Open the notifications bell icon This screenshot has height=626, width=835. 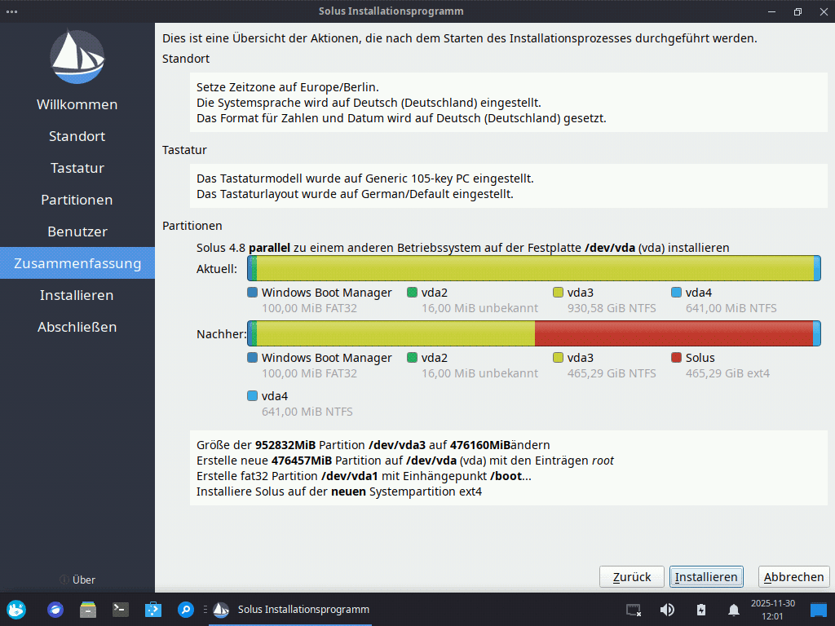(x=734, y=610)
